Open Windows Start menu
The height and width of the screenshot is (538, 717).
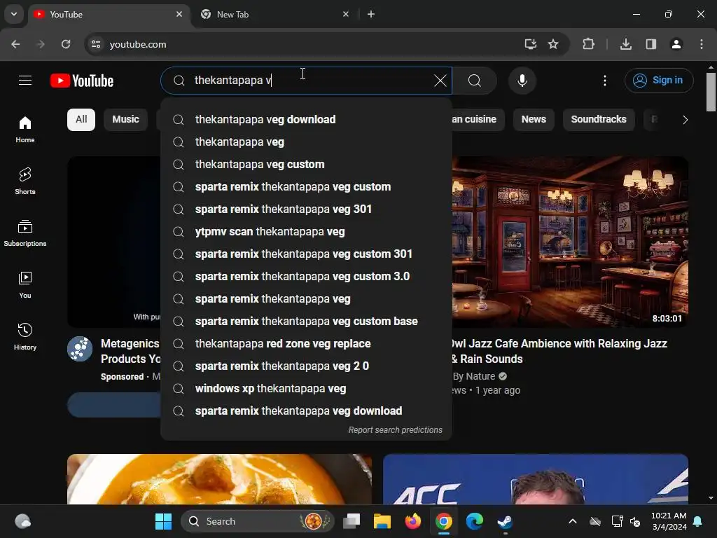coord(163,521)
